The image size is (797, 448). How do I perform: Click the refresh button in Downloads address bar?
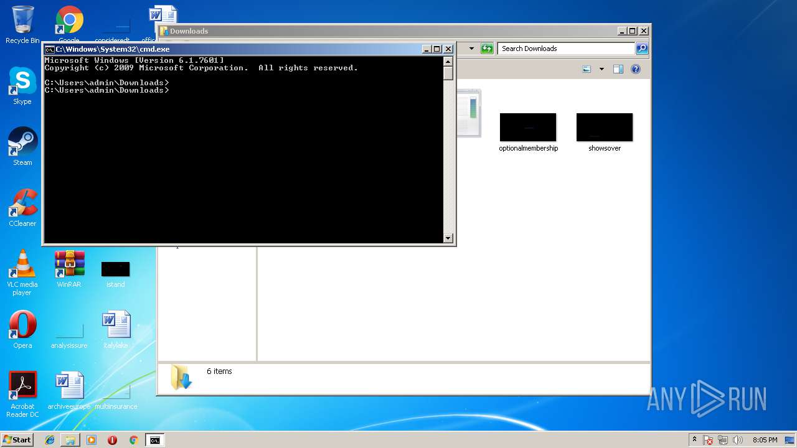[487, 49]
